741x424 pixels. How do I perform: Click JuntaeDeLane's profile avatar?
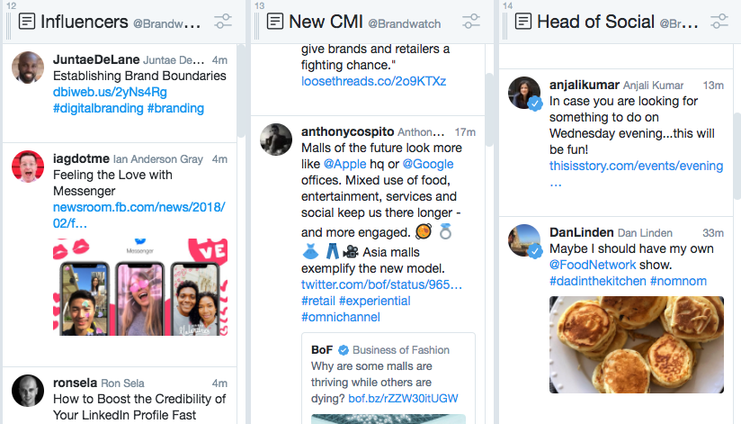pyautogui.click(x=28, y=68)
